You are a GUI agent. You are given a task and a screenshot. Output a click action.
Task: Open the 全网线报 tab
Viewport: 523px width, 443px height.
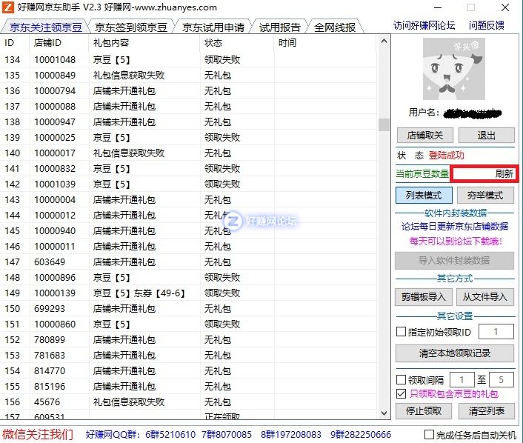pyautogui.click(x=335, y=27)
